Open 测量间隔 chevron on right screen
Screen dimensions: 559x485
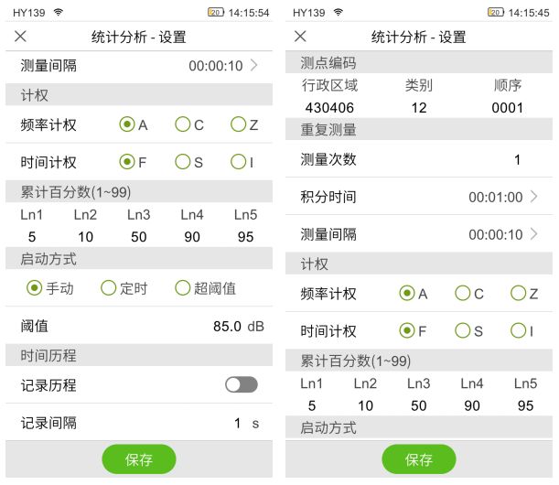(533, 234)
